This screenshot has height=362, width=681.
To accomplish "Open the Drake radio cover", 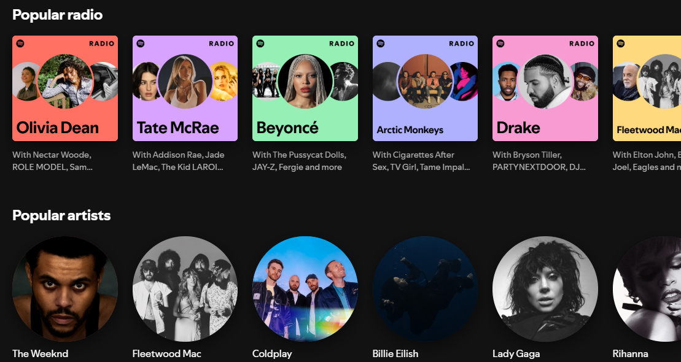I will point(545,88).
